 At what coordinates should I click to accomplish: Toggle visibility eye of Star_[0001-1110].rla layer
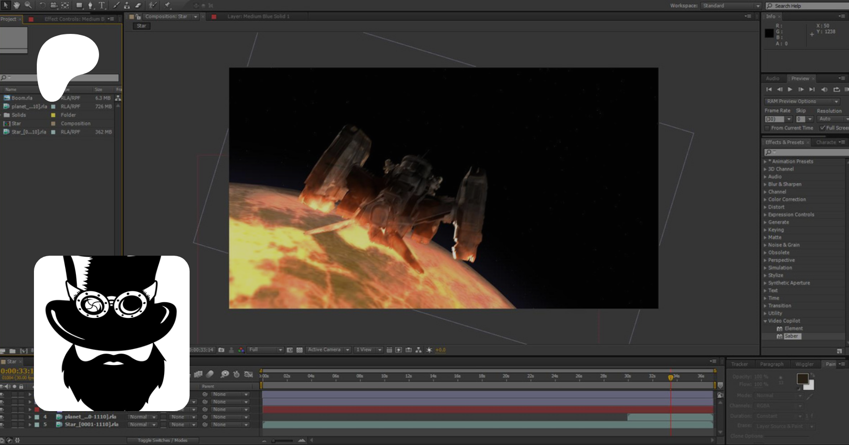click(x=2, y=424)
